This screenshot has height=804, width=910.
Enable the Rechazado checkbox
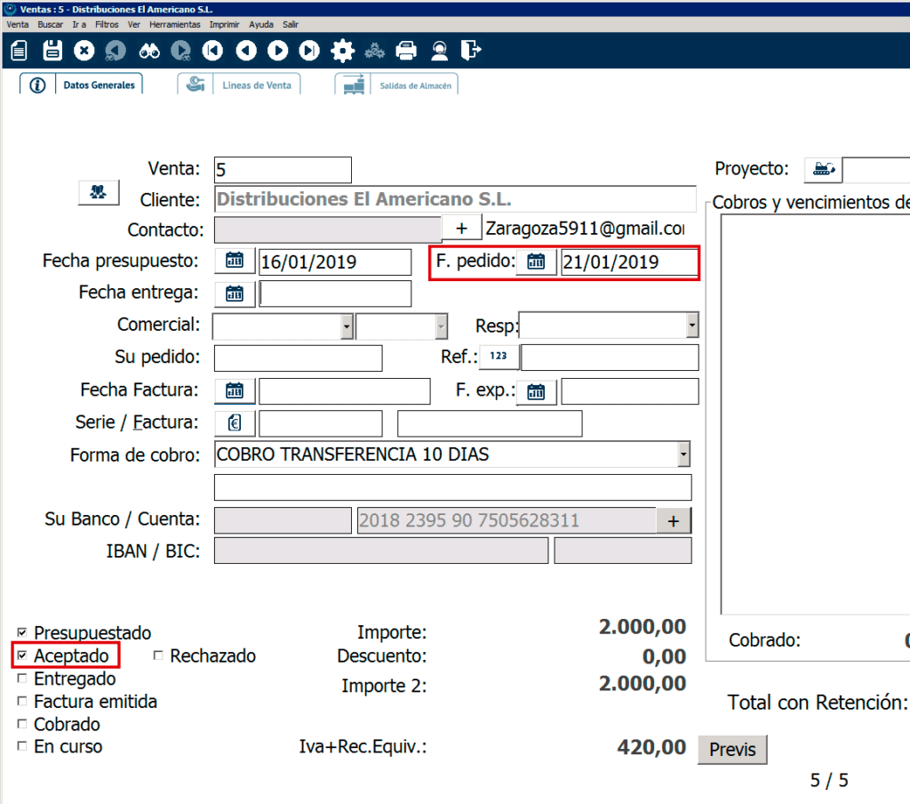(158, 656)
